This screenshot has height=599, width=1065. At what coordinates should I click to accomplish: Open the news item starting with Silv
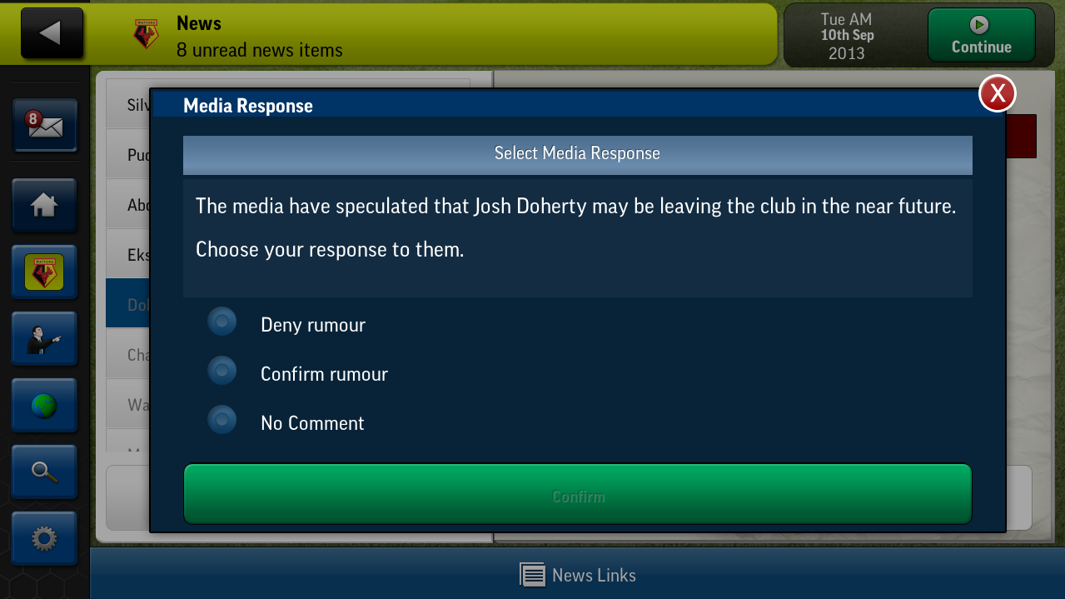pos(127,105)
